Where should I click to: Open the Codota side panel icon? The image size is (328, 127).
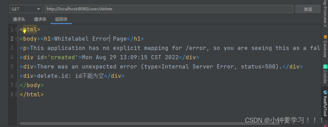(325, 67)
